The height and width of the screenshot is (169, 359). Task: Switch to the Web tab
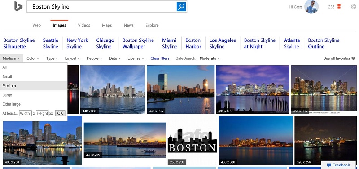tap(37, 25)
